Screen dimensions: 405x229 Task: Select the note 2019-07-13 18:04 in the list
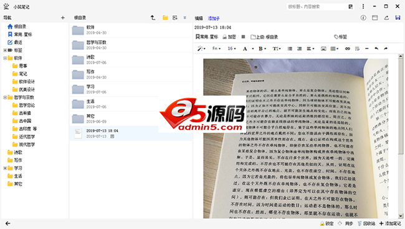tap(131, 133)
